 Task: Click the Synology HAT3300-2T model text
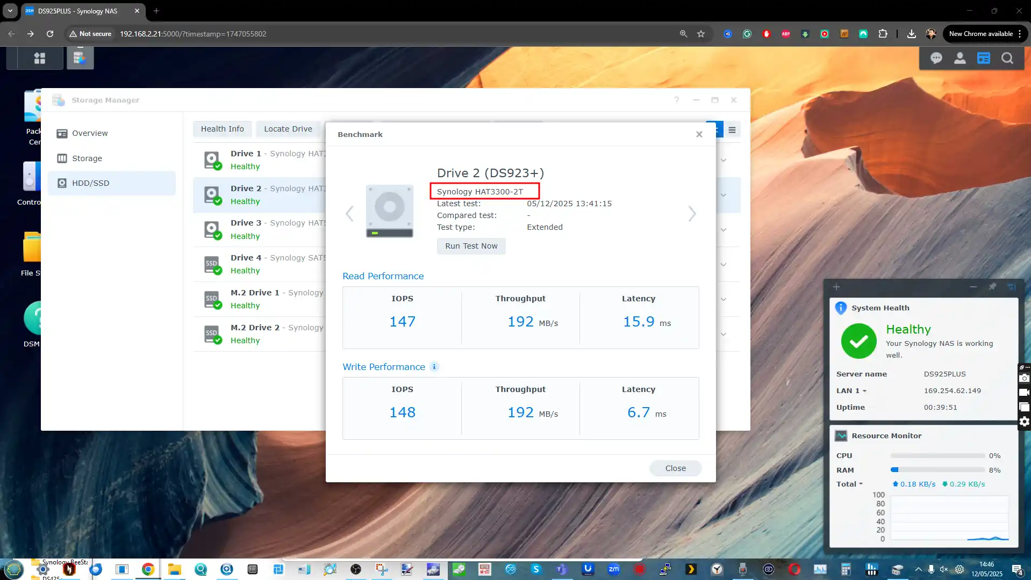[479, 192]
